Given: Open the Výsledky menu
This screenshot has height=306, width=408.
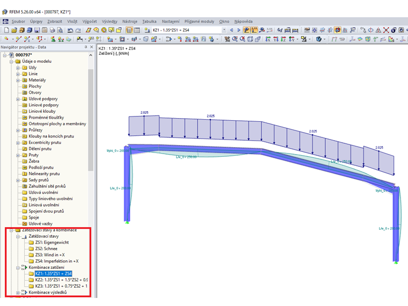Looking at the screenshot, I should coord(110,21).
